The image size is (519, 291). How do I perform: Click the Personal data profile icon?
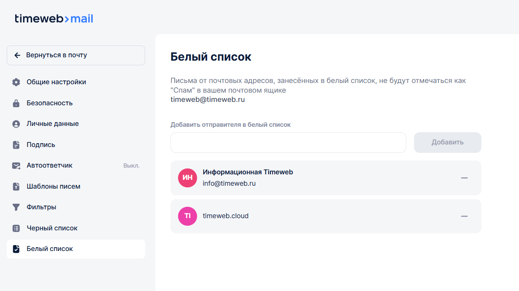(x=16, y=124)
